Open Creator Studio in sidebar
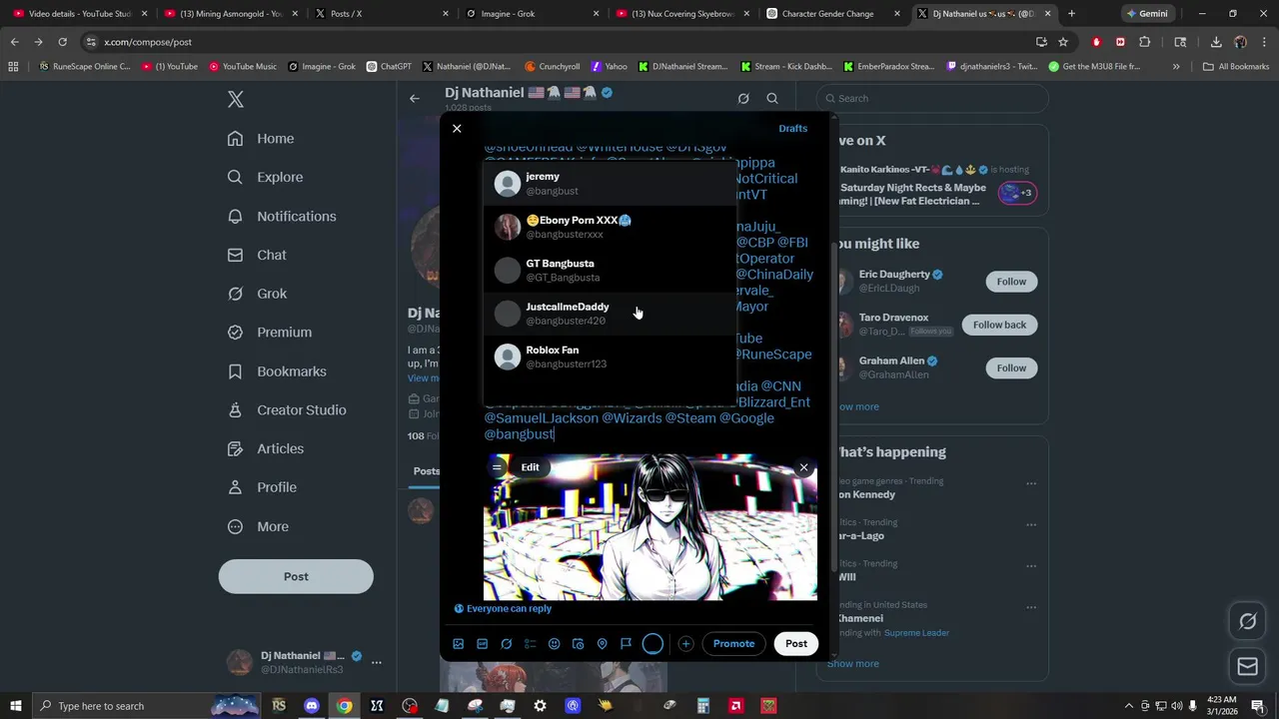This screenshot has height=719, width=1279. point(287,410)
